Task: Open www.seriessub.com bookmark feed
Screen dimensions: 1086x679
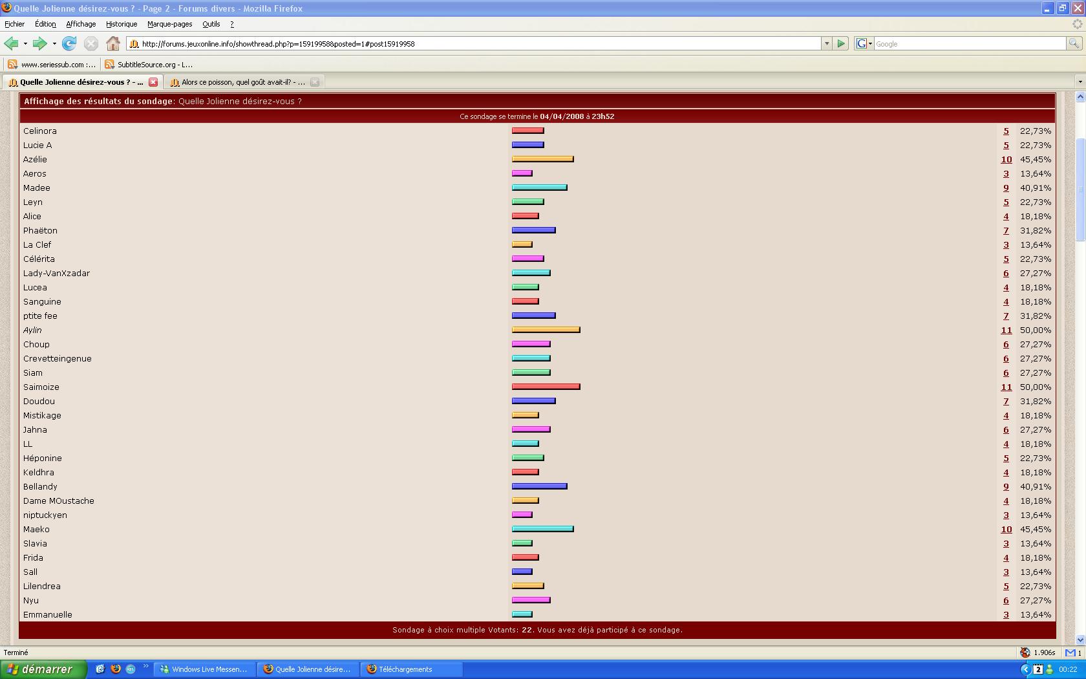Action: [x=52, y=64]
